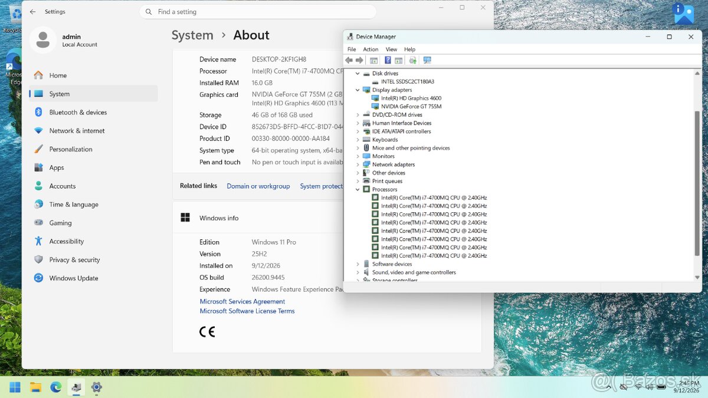
Task: Click the Privacy & security shield icon
Action: 38,259
